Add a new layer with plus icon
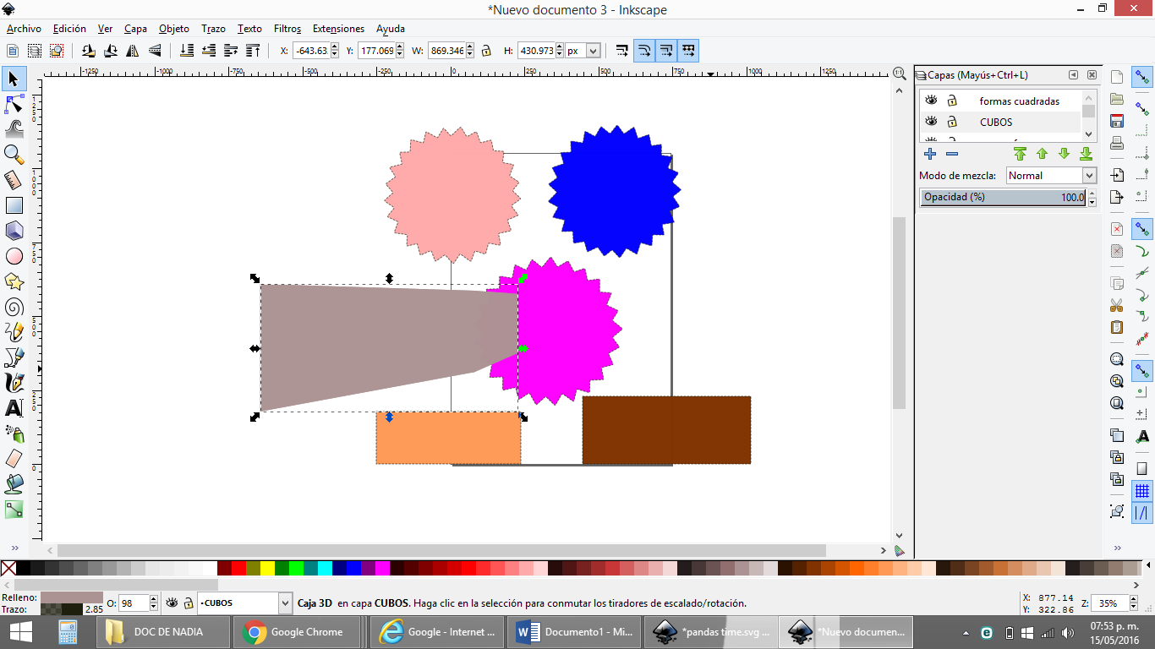The image size is (1155, 649). click(x=930, y=154)
